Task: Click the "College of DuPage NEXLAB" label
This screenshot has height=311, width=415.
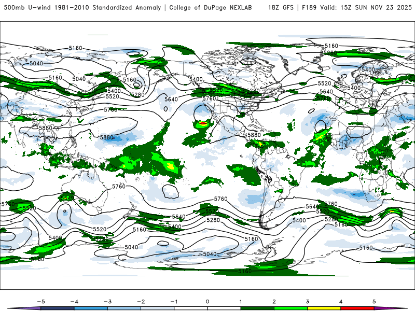Action: point(211,7)
